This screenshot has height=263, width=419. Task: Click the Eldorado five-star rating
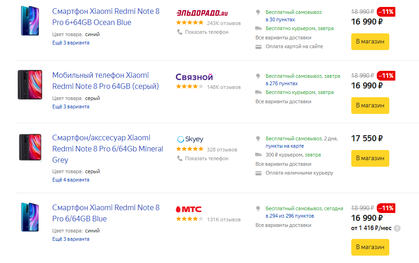pyautogui.click(x=189, y=23)
